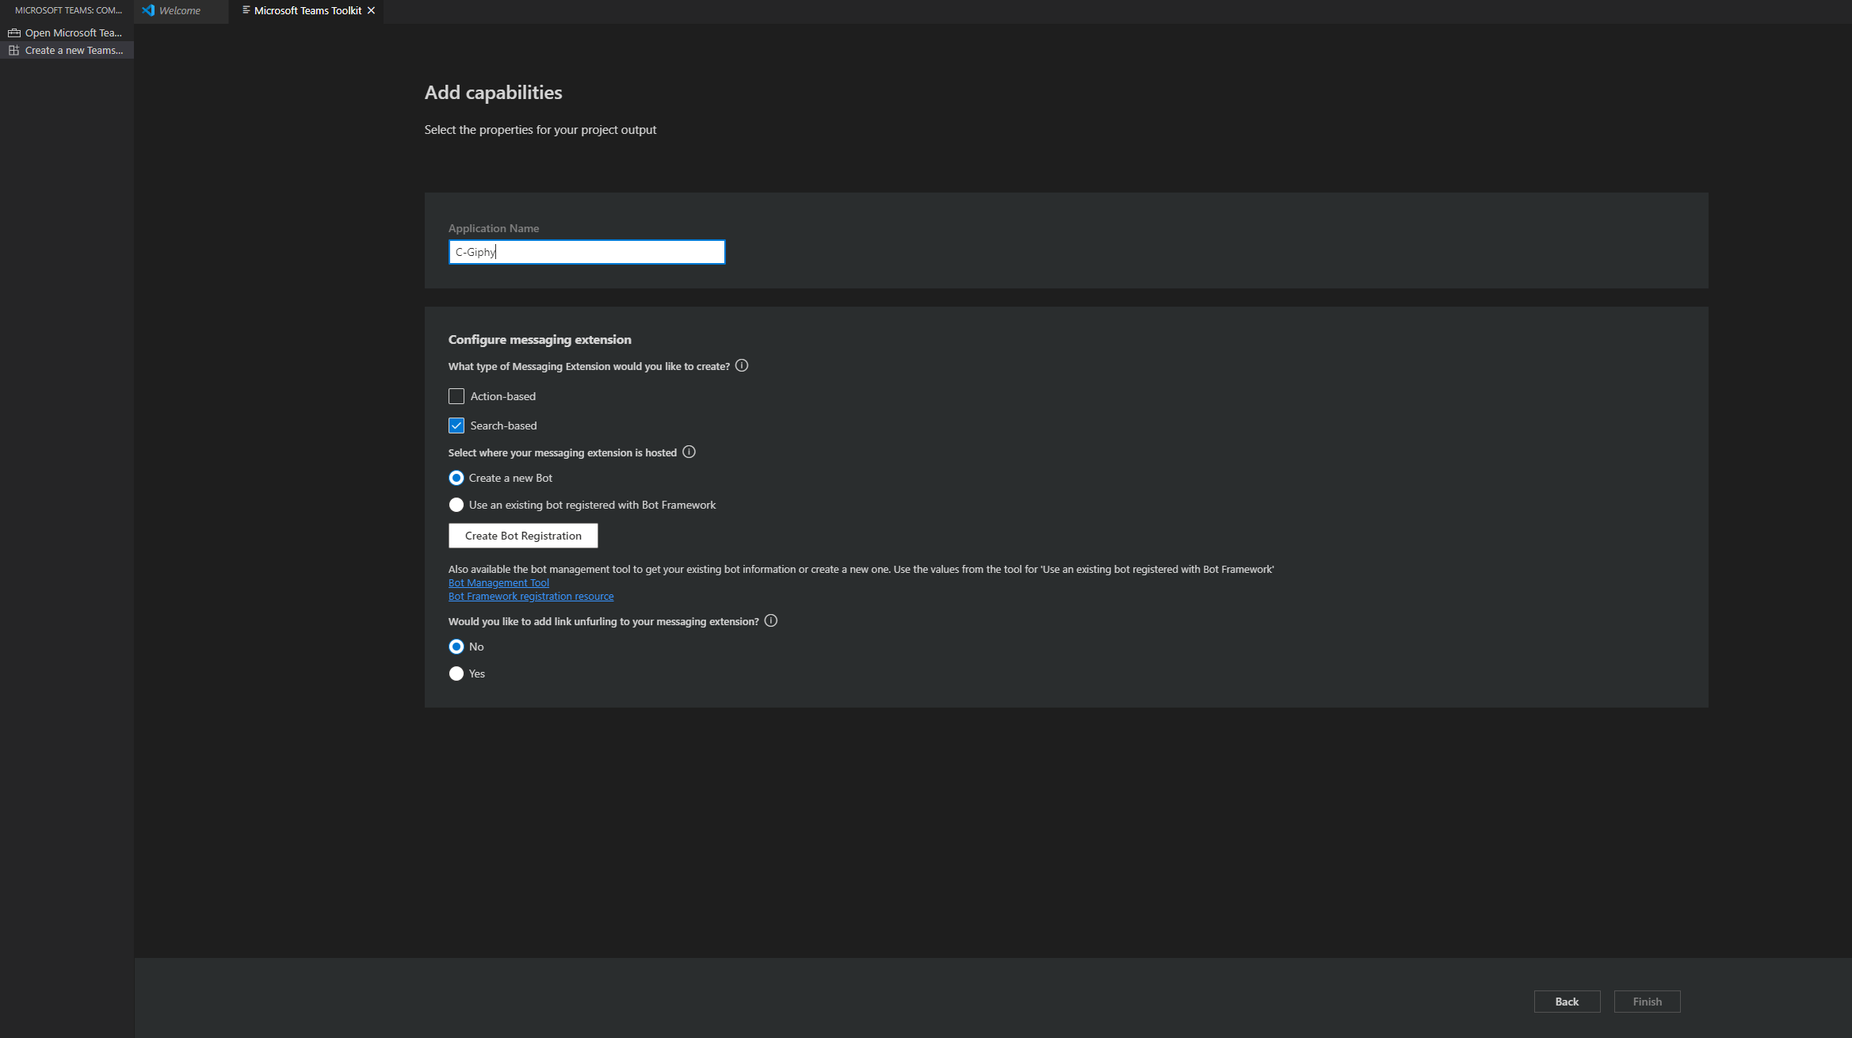
Task: Select No for link unfurling
Action: click(x=456, y=647)
